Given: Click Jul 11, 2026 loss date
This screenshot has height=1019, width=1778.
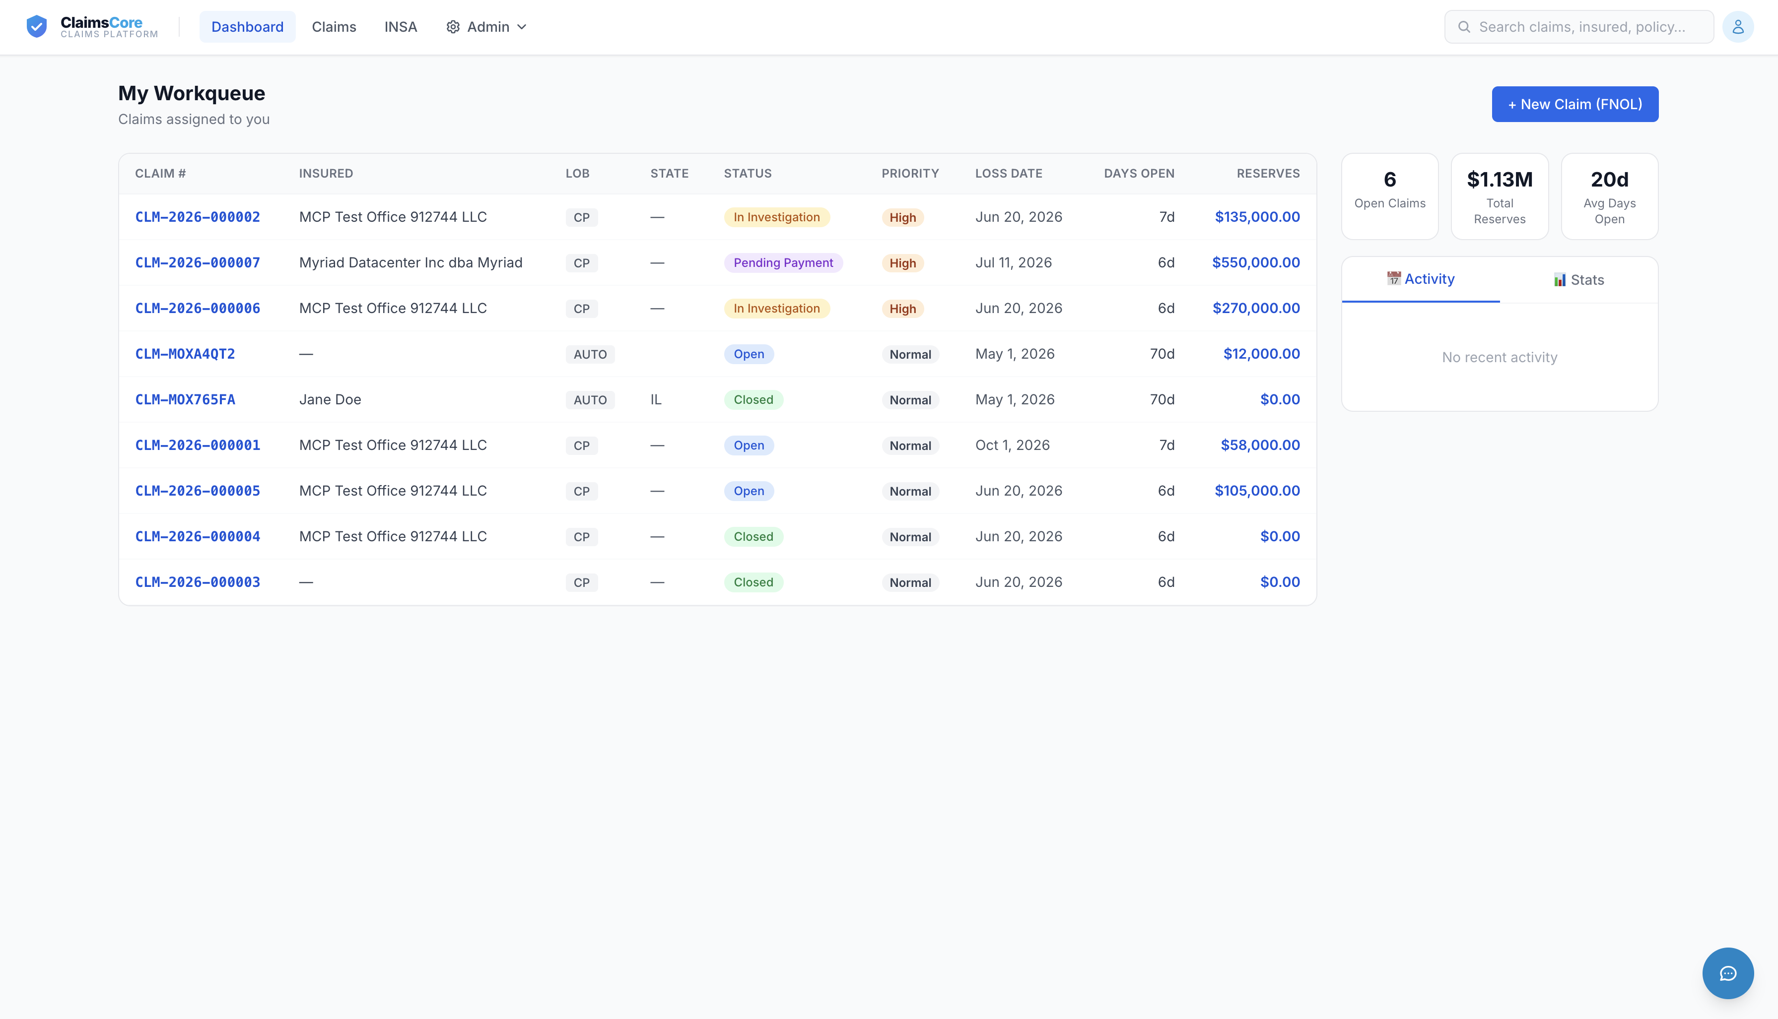Looking at the screenshot, I should [1013, 262].
